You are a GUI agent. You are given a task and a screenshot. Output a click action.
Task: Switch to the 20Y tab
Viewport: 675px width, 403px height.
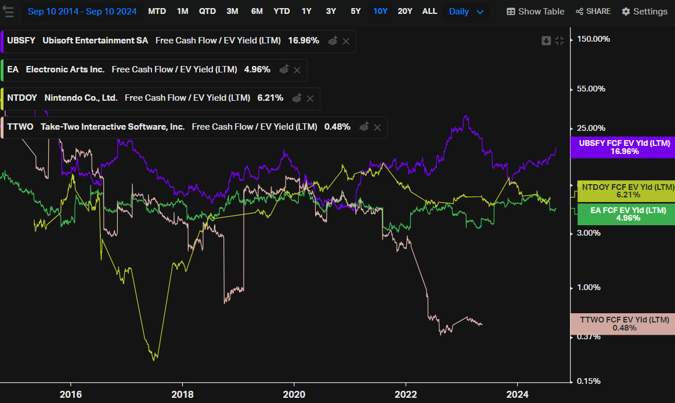[405, 10]
